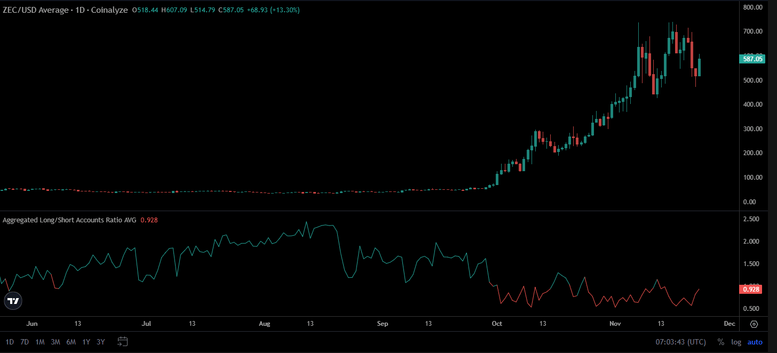Image resolution: width=777 pixels, height=353 pixels.
Task: Toggle auto scale mode
Action: click(755, 342)
